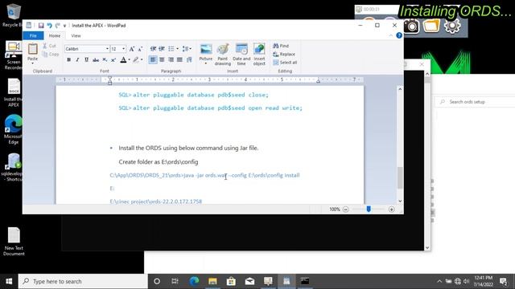
Task: Click the java -jar ords.war command line
Action: click(204, 175)
